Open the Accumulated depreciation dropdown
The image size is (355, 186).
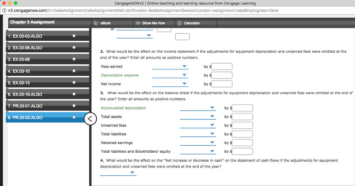[x=198, y=108]
